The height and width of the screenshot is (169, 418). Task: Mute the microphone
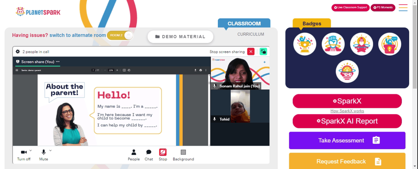(43, 155)
